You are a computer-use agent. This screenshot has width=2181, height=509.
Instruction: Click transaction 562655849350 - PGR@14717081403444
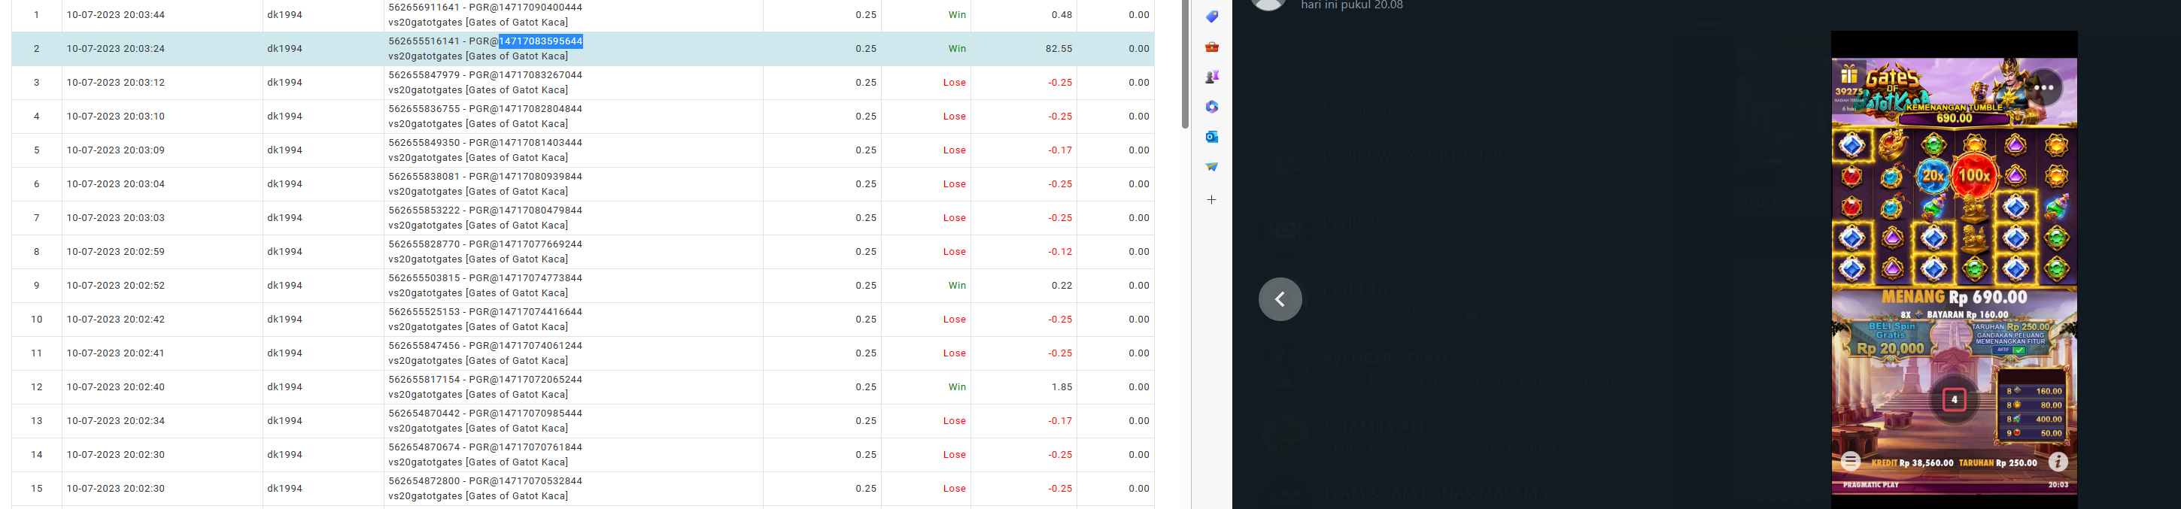(x=485, y=143)
